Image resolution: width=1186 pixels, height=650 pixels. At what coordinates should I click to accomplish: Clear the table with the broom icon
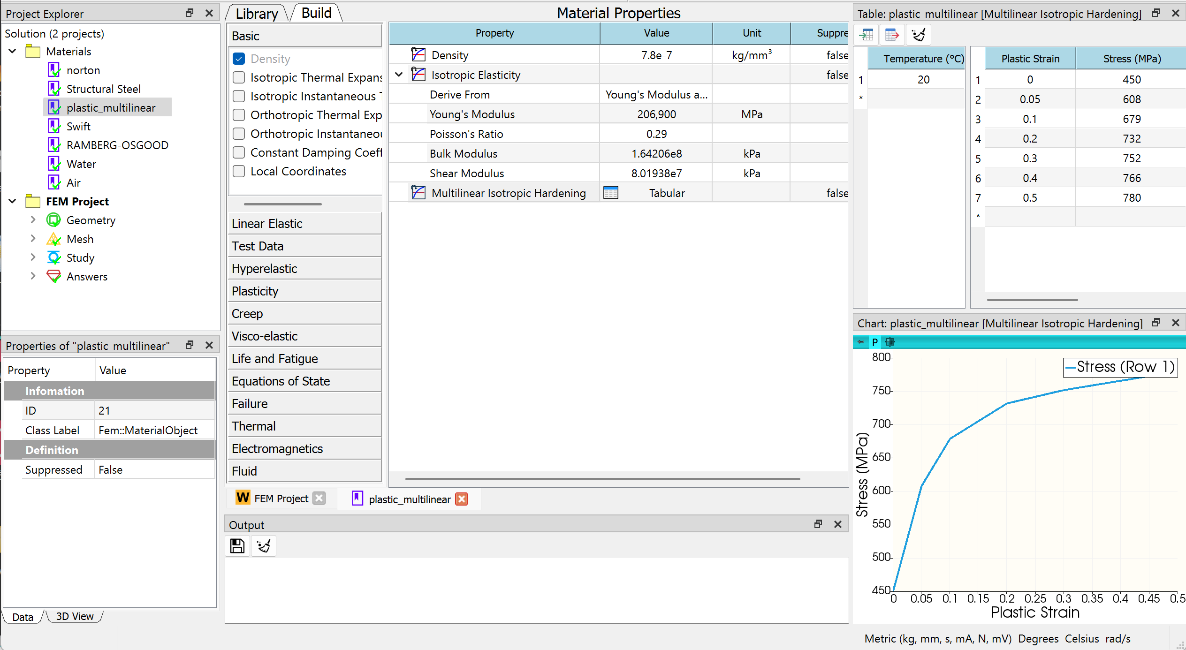(x=918, y=34)
